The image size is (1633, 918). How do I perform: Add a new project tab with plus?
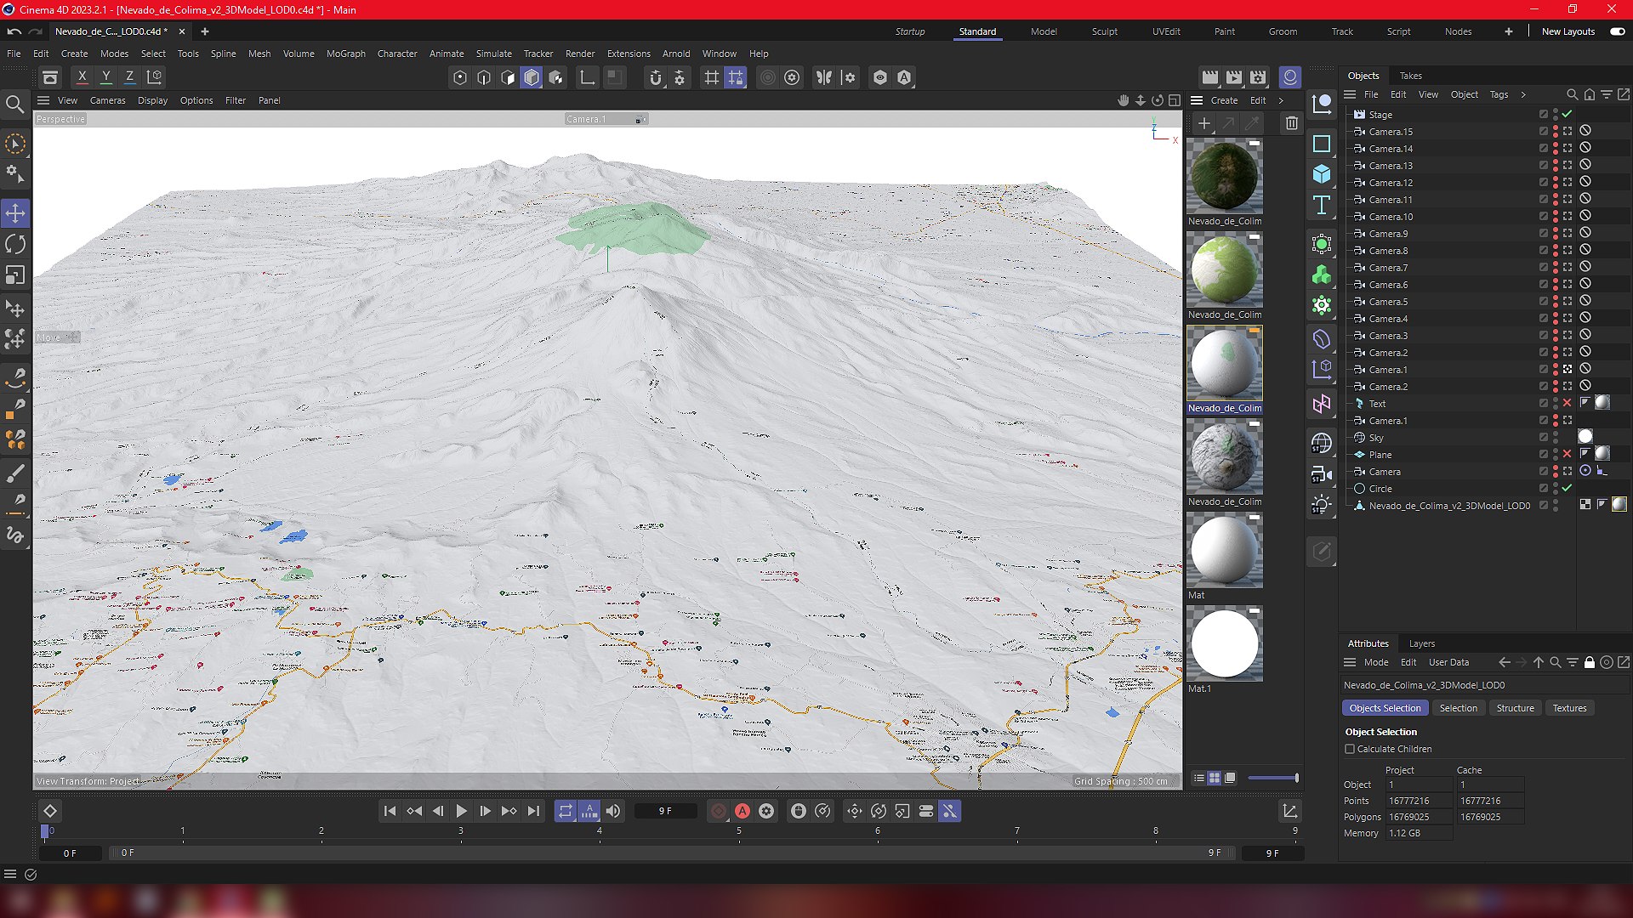pyautogui.click(x=204, y=31)
